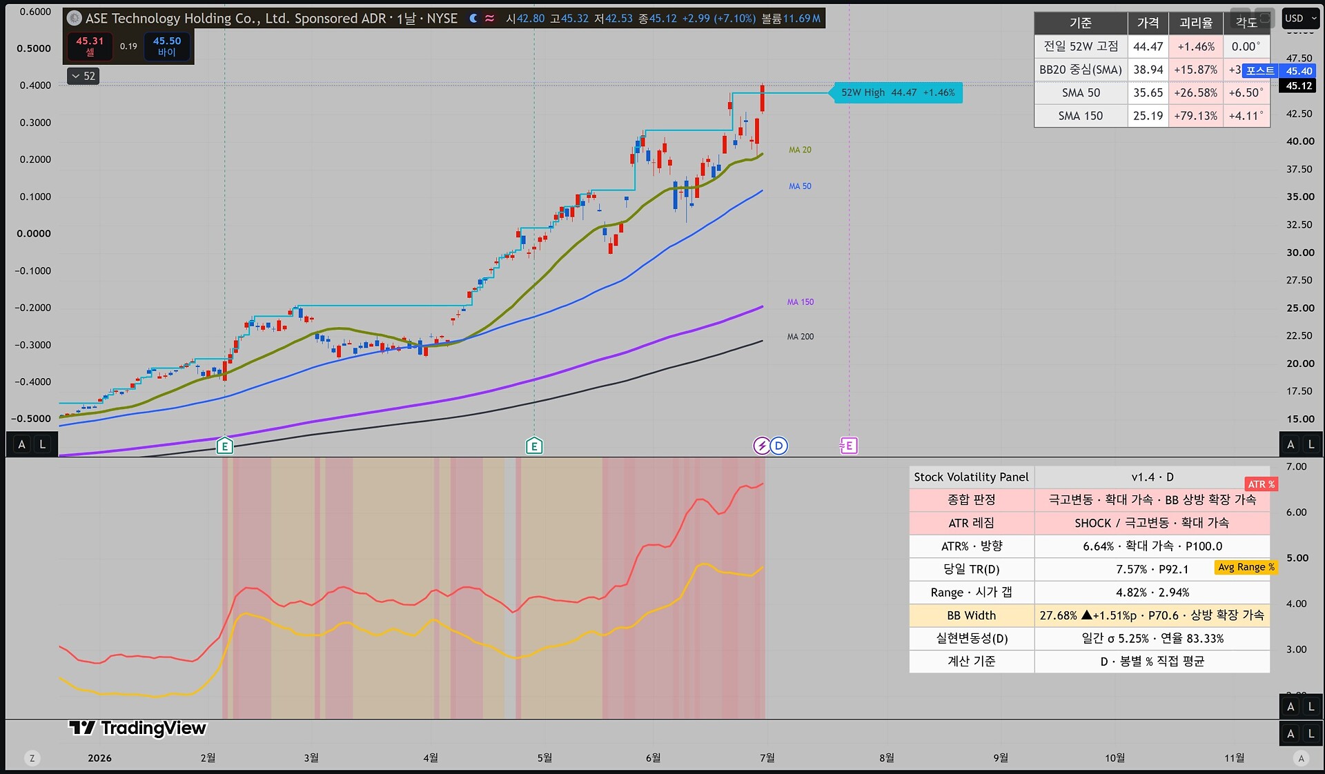Click the 52W High price label

[898, 92]
